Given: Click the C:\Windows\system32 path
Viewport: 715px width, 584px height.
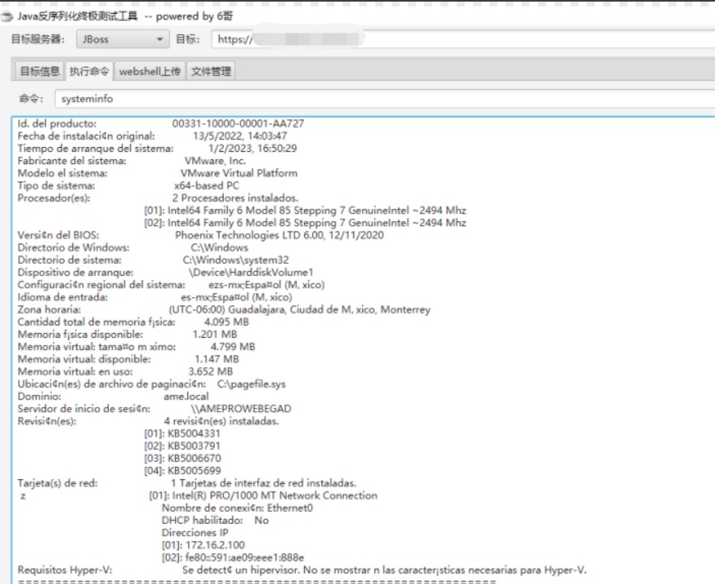Looking at the screenshot, I should 236,260.
